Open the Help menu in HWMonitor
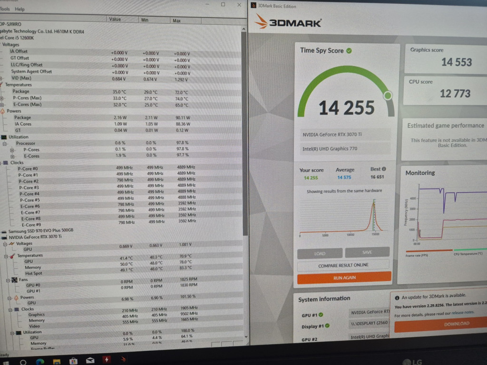Image resolution: width=487 pixels, height=365 pixels. (x=19, y=9)
